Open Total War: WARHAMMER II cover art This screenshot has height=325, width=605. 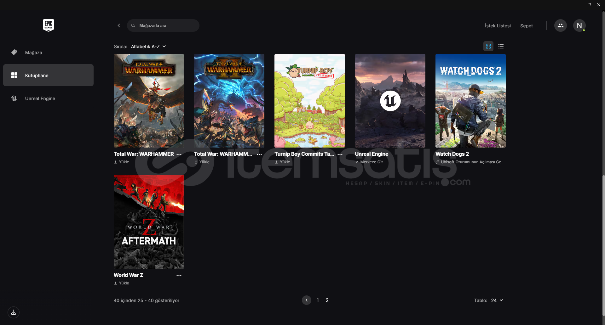click(229, 101)
